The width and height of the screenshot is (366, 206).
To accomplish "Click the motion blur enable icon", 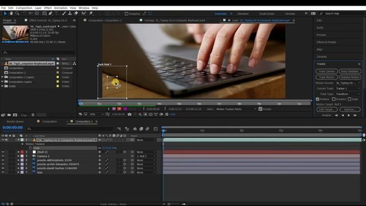I will (x=148, y=129).
